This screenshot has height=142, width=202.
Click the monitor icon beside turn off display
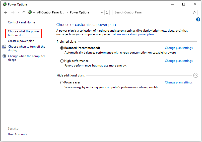[x=4, y=47]
